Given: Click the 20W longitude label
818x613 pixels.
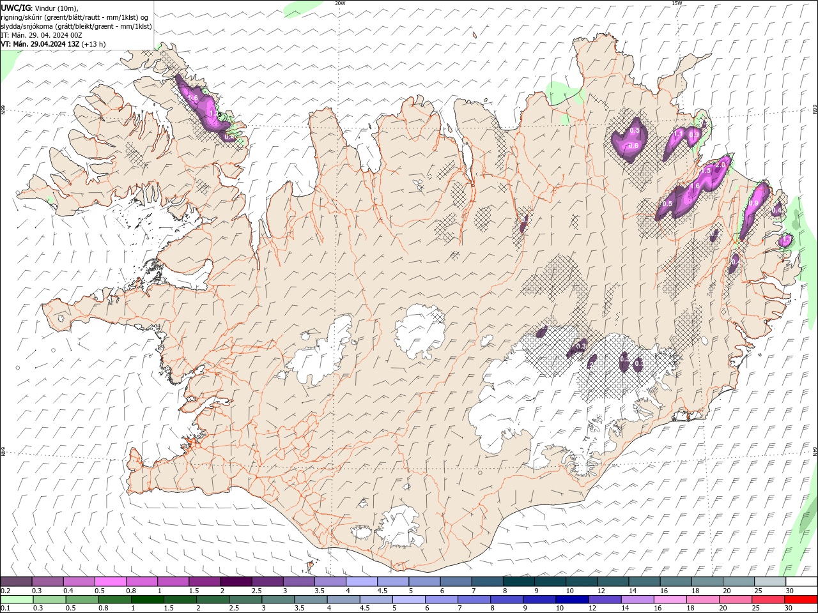Looking at the screenshot, I should click(x=340, y=3).
